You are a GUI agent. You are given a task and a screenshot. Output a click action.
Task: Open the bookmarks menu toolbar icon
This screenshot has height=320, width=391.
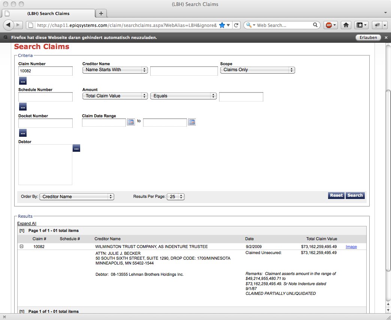[359, 25]
